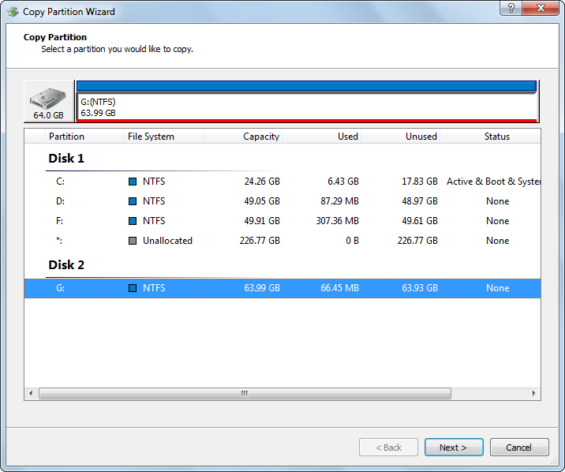
Task: Select the G: partition row
Action: [x=282, y=288]
